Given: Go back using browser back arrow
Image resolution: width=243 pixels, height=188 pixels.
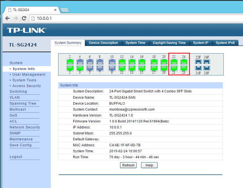Looking at the screenshot, I should coord(7,18).
